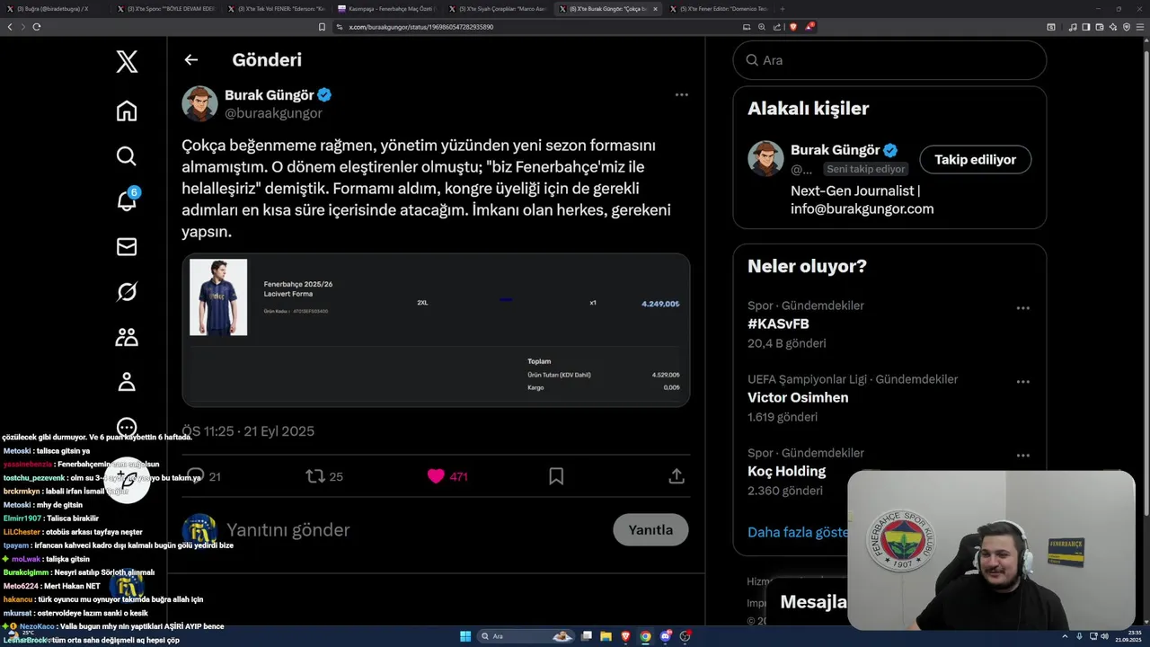Open the Home icon in sidebar
The image size is (1150, 647).
pos(127,111)
